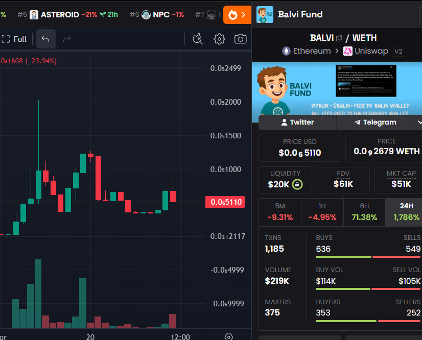Click the liquidity lock icon
Screen dimensions: 422x340
297,184
